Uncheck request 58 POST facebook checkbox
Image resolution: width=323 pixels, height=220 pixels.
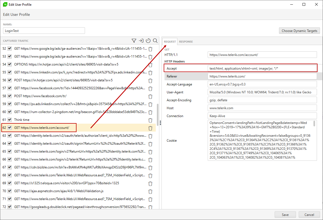(10, 96)
